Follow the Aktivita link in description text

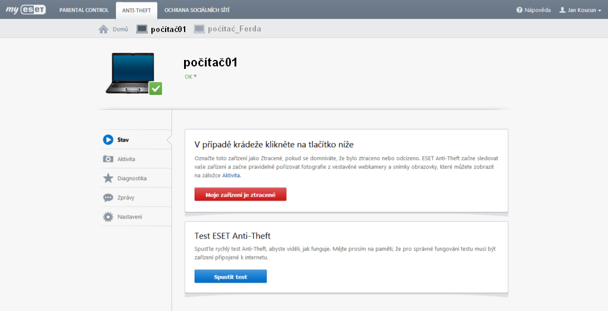coord(231,175)
